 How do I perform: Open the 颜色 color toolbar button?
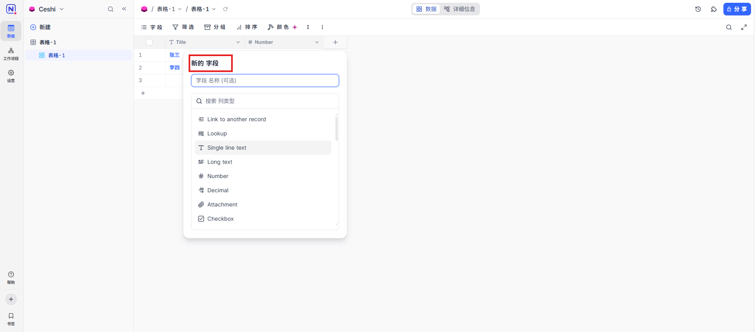pyautogui.click(x=282, y=27)
